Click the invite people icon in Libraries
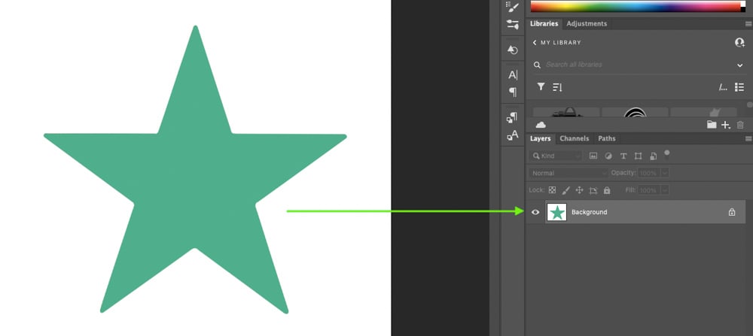The image size is (753, 336). tap(739, 43)
